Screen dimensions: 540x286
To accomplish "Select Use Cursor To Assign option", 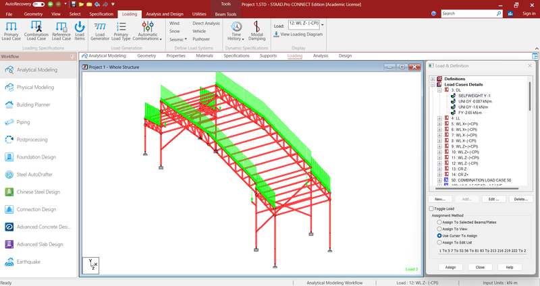I will [439, 236].
